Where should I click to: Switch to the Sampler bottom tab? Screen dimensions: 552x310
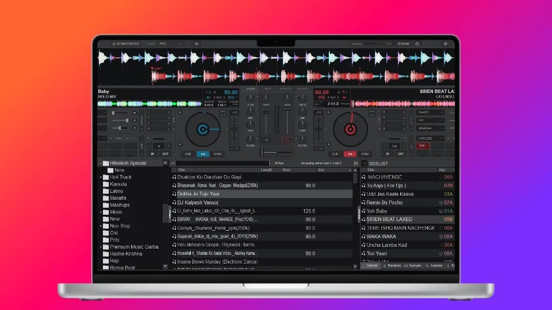coord(413,266)
